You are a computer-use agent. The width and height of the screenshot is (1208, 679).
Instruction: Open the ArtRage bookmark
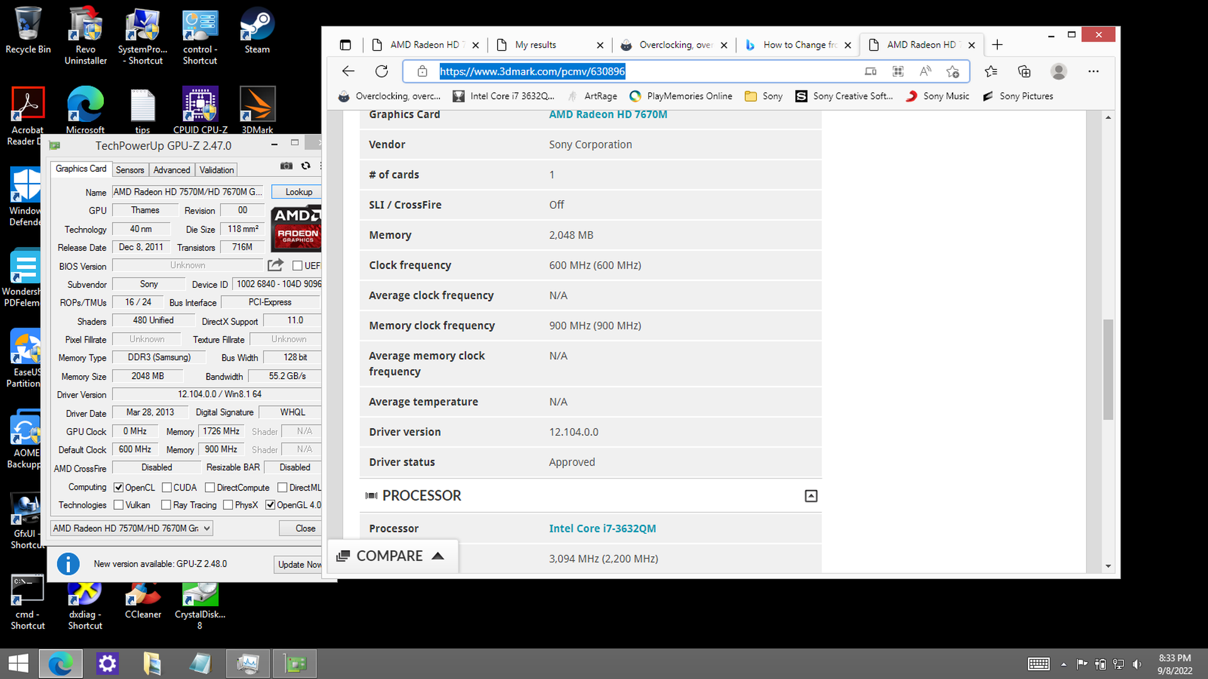(x=592, y=96)
